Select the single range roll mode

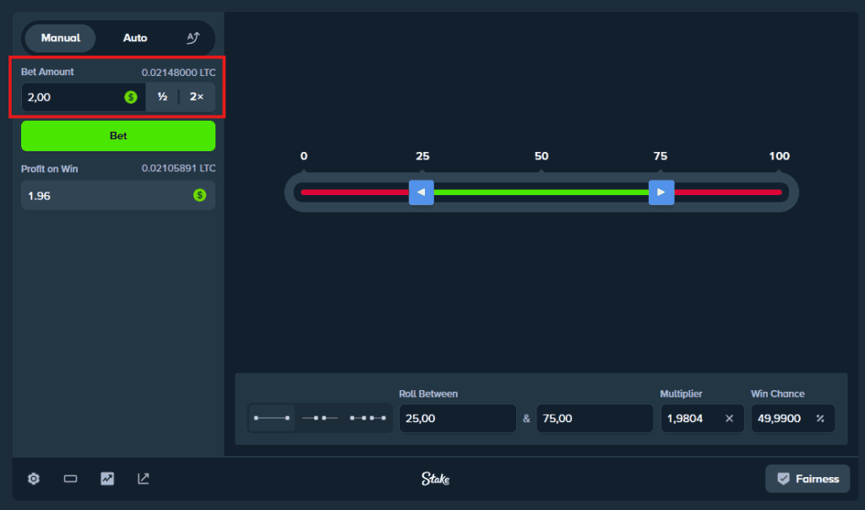pos(272,418)
